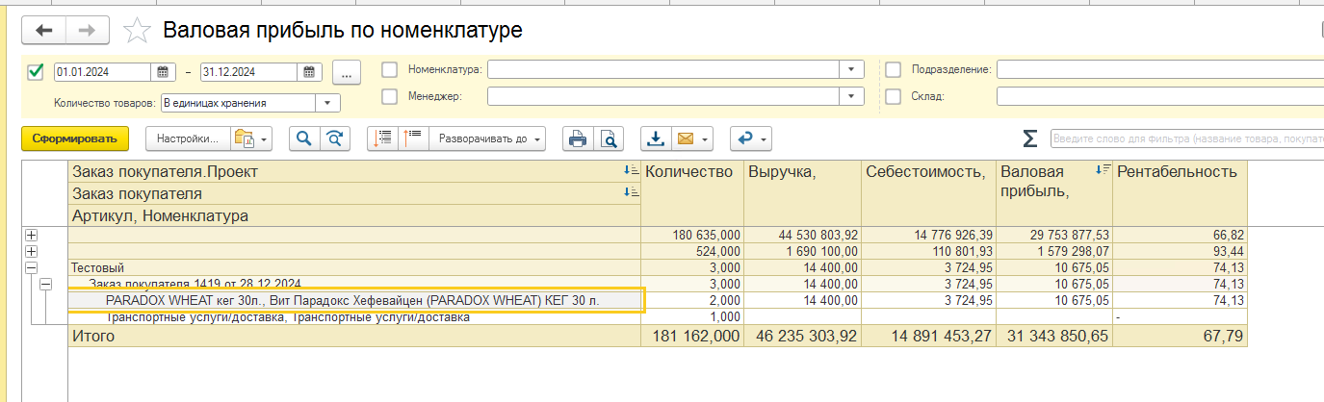The height and width of the screenshot is (402, 1324).
Task: Open period selection ellipsis button
Action: pyautogui.click(x=346, y=72)
